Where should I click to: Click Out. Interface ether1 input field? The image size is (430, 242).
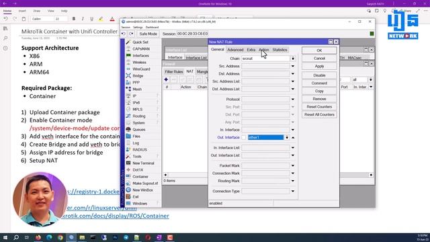(266, 137)
